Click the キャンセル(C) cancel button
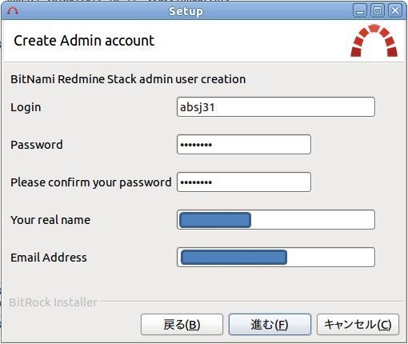 pyautogui.click(x=358, y=325)
